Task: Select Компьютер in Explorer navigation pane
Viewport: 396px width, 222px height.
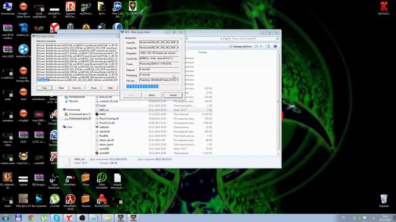Action: (x=72, y=110)
